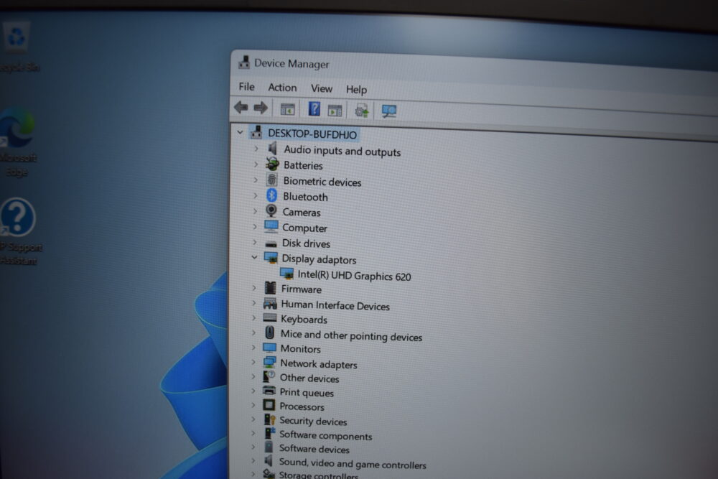
Task: Select the 'Computer' category label
Action: tap(304, 228)
